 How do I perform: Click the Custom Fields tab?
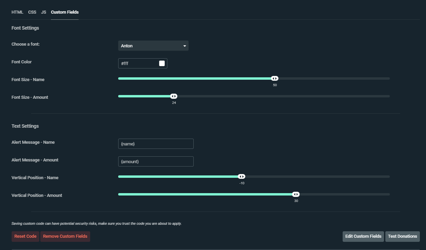[65, 12]
